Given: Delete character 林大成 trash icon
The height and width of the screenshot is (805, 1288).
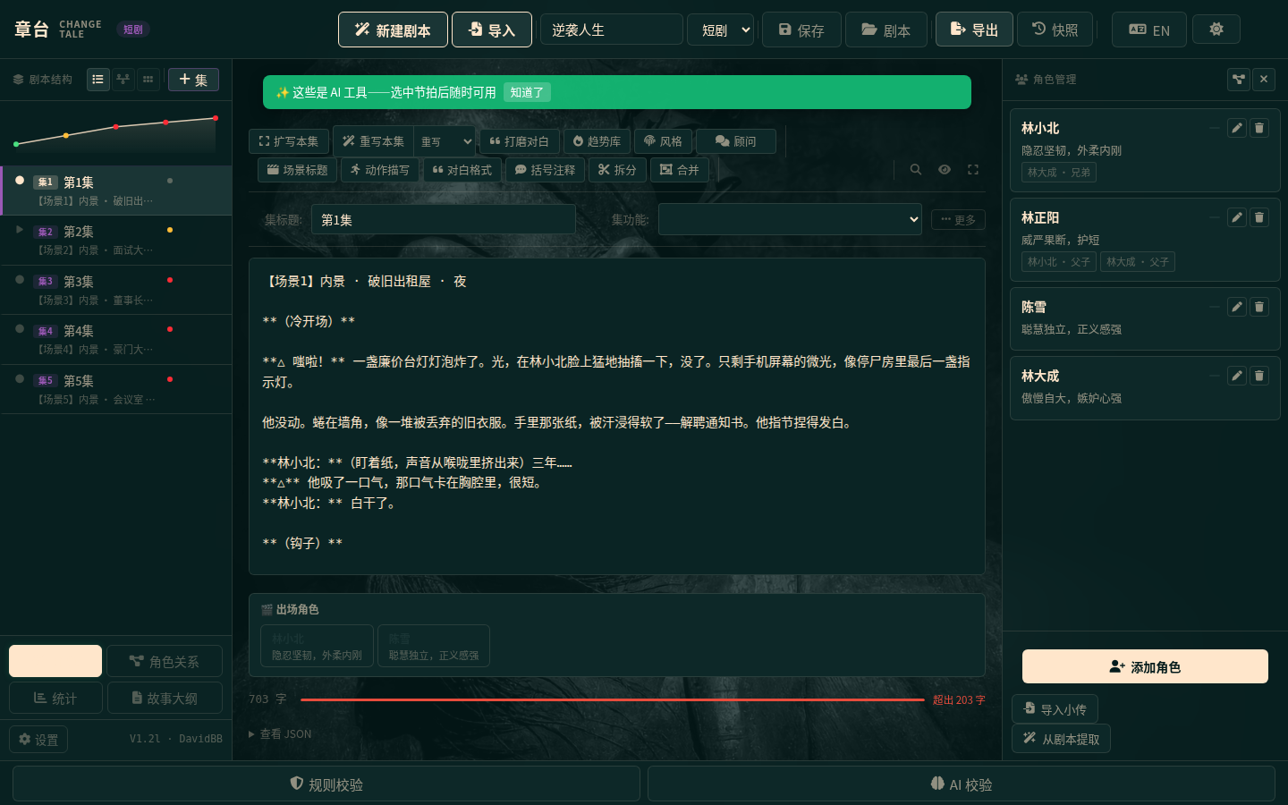Looking at the screenshot, I should coord(1259,376).
